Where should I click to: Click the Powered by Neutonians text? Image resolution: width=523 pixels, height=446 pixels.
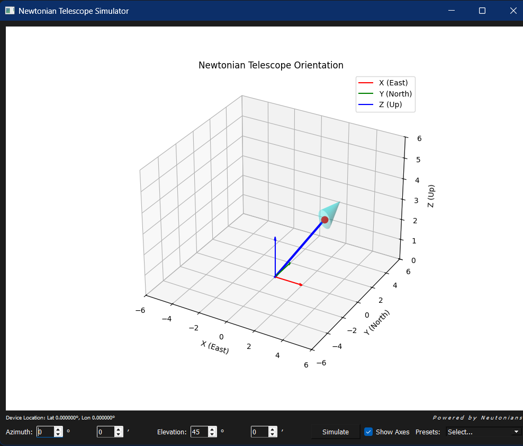(475, 417)
